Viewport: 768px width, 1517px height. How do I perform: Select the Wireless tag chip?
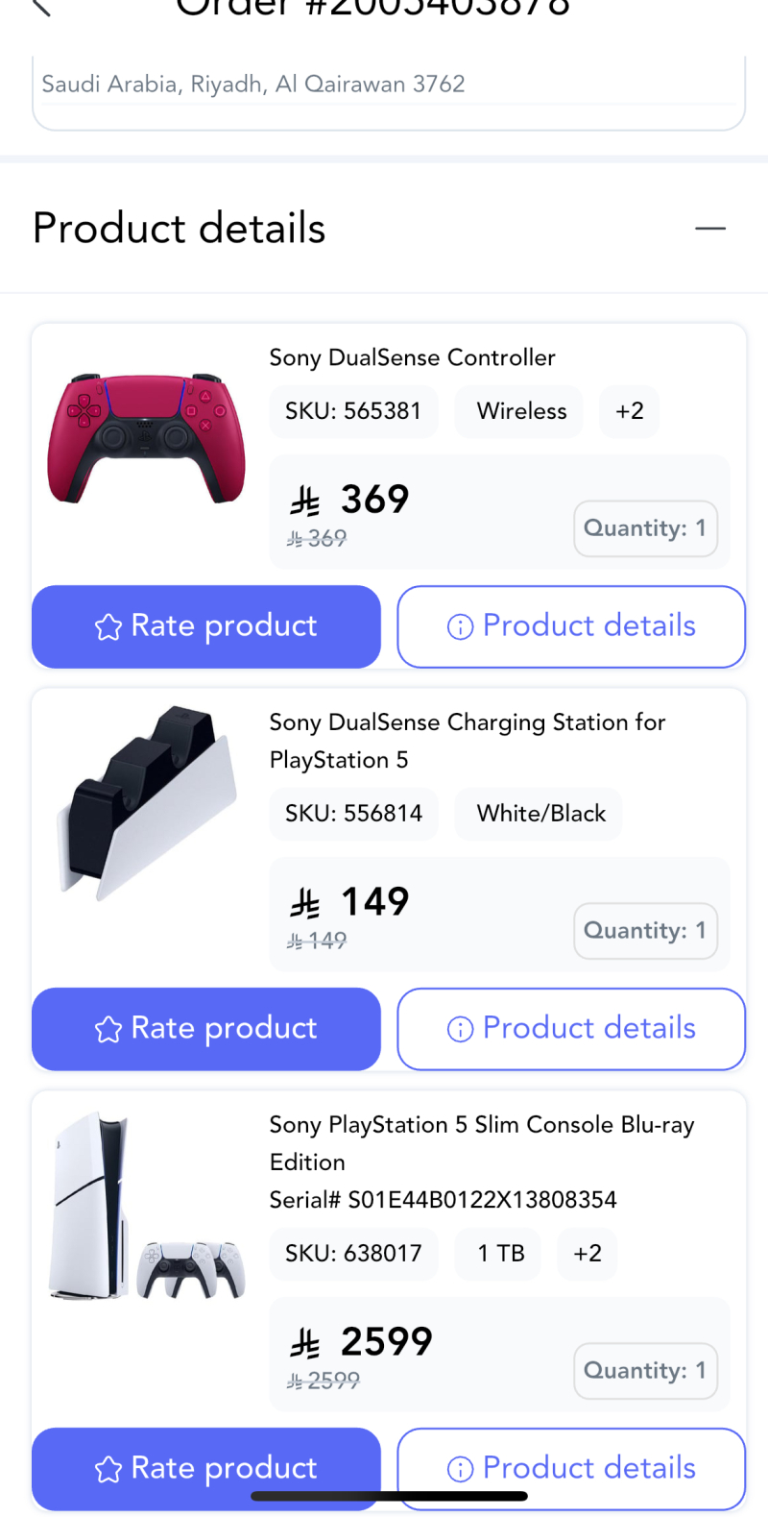pyautogui.click(x=521, y=411)
